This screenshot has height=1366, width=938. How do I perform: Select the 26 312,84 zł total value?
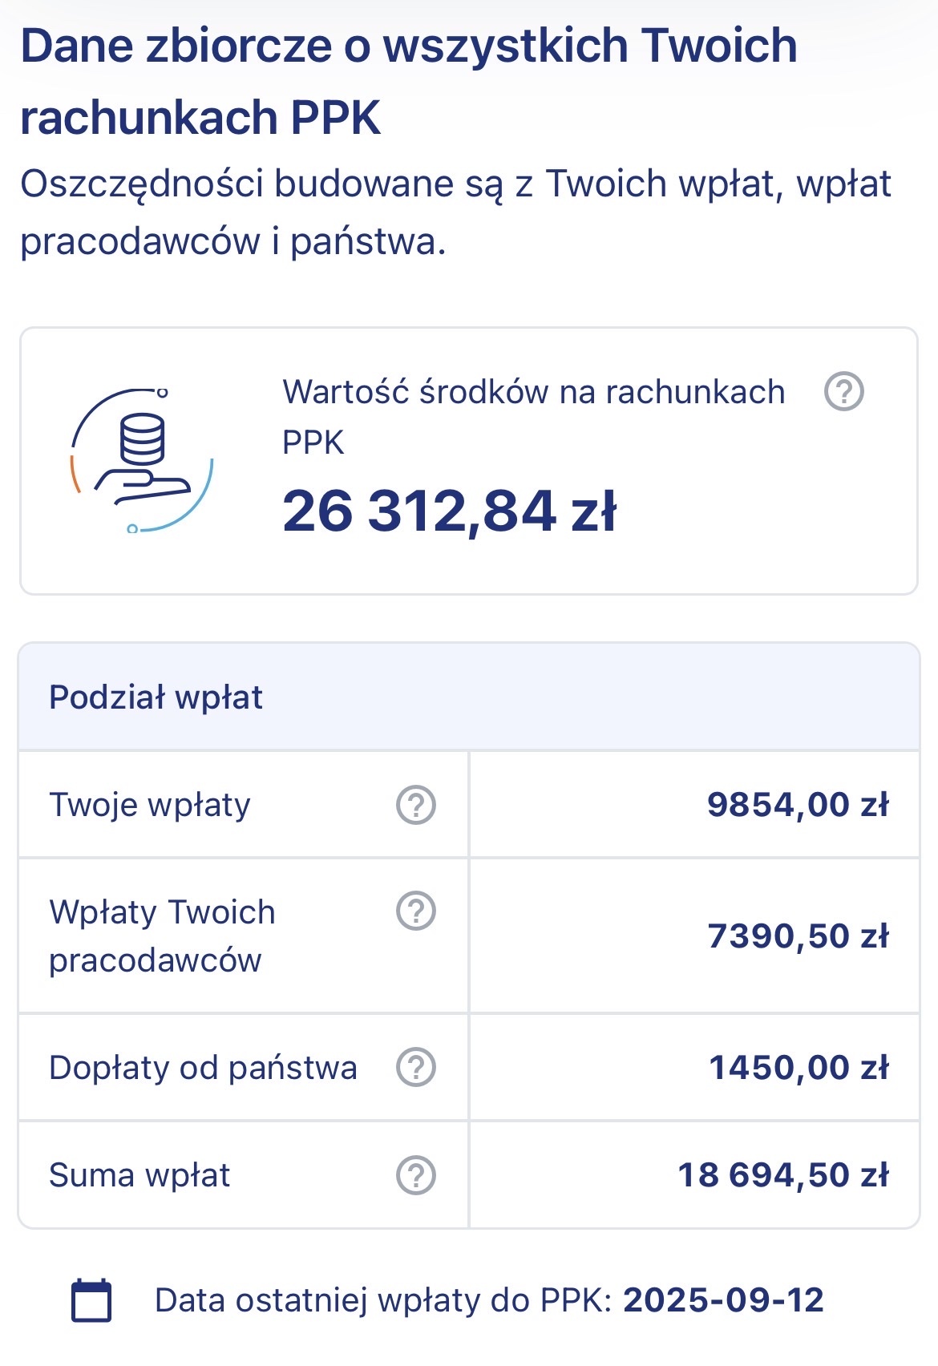(x=449, y=511)
